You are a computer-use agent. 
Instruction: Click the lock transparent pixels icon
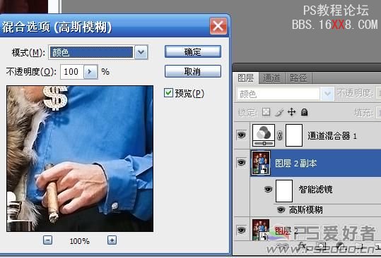[266, 112]
